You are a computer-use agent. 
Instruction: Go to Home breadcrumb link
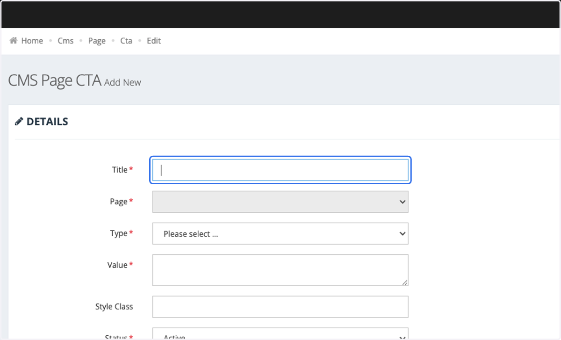(32, 41)
